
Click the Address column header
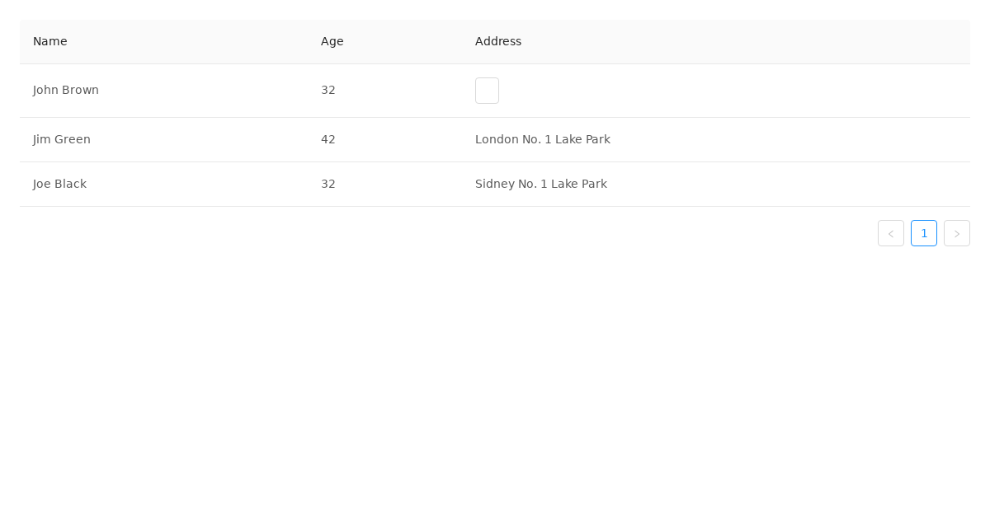pos(498,41)
